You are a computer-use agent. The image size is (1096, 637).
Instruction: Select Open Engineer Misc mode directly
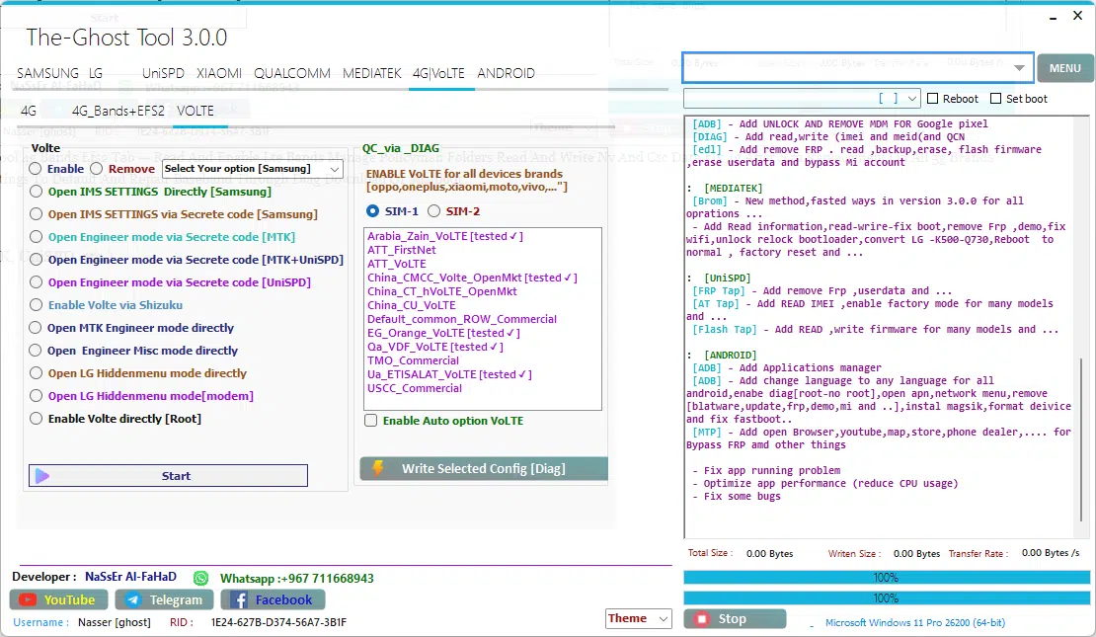pyautogui.click(x=36, y=351)
